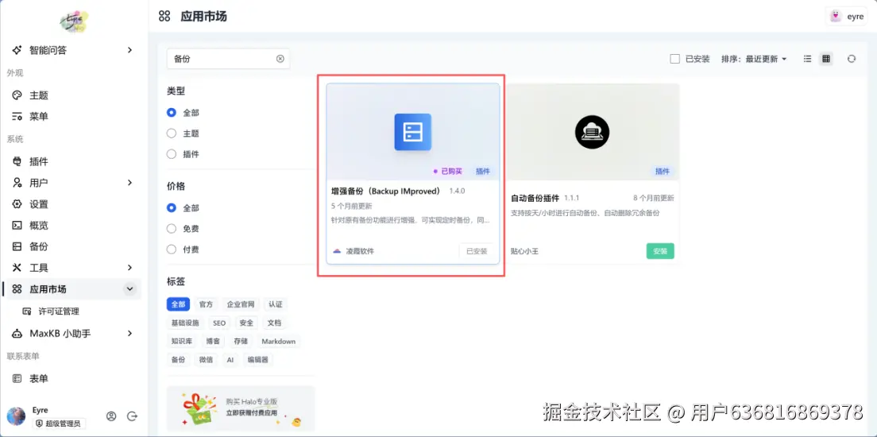Click 安装 on 自动备份插件 card

[660, 251]
